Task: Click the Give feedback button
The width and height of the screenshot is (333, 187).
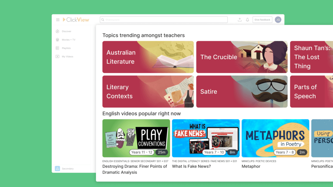Action: (262, 20)
